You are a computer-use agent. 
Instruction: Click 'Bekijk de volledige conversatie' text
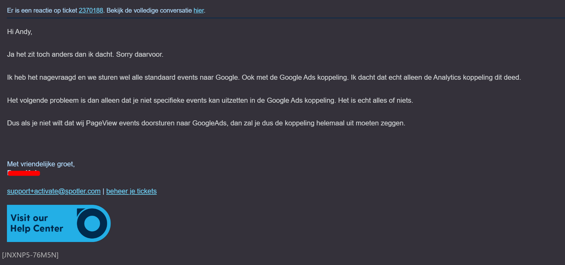point(149,11)
